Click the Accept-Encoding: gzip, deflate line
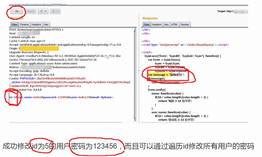Screen dimensions: 262x157 pyautogui.click(x=29, y=71)
